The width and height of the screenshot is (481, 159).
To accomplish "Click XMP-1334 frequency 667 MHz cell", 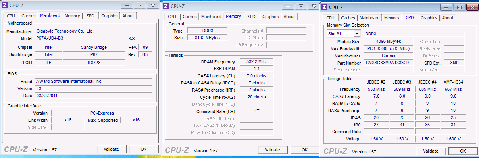I will 454,89.
